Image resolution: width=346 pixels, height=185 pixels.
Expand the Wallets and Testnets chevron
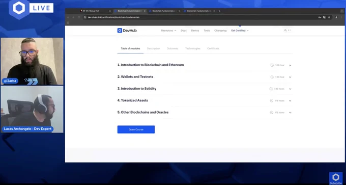[x=290, y=77]
